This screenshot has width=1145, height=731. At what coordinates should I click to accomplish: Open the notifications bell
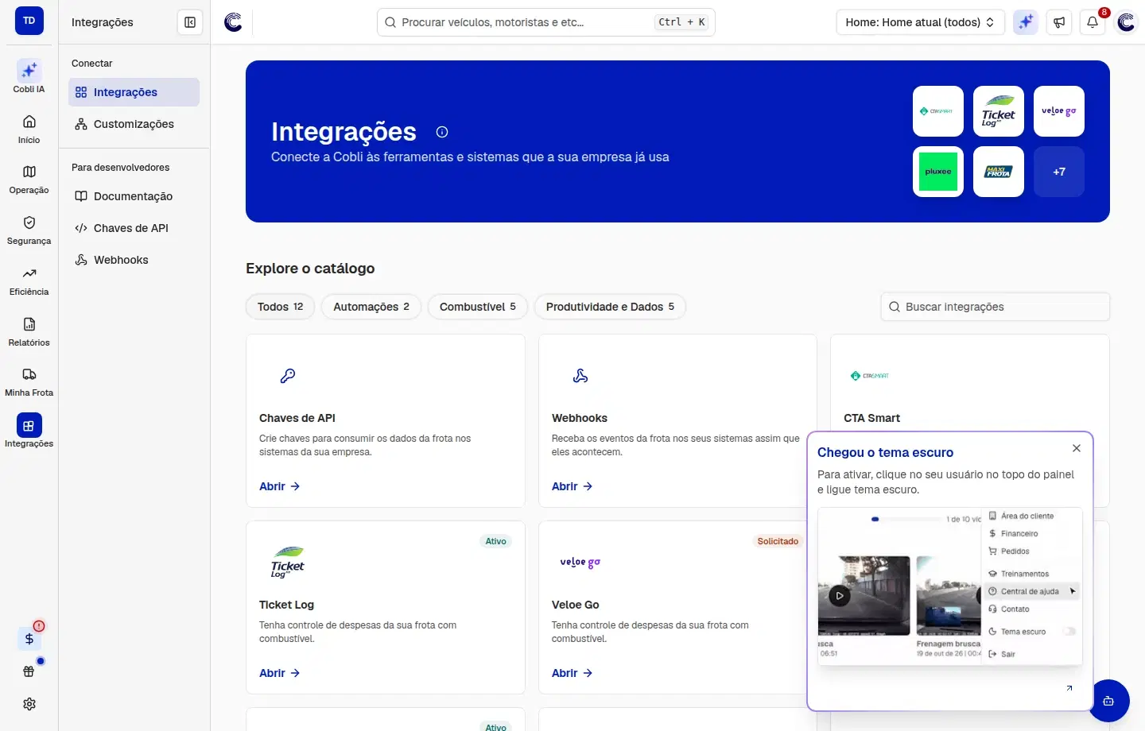[1093, 22]
